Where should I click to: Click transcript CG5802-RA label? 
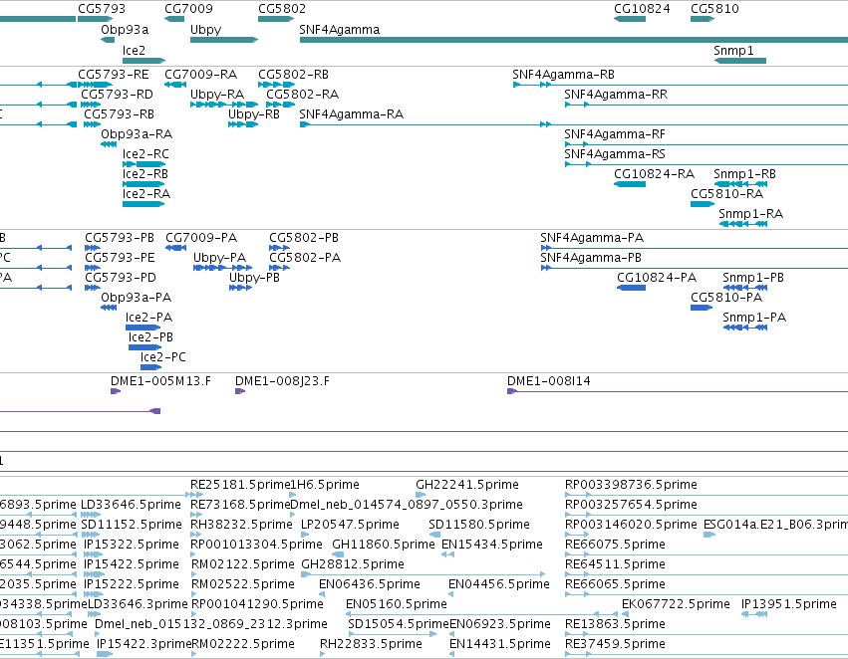(303, 94)
